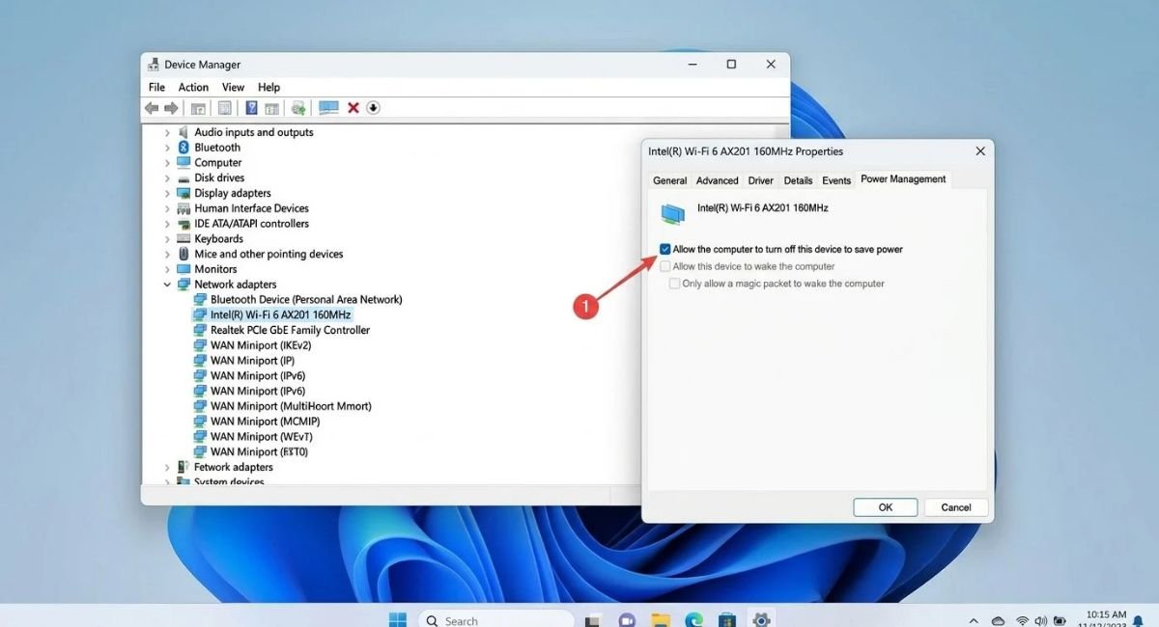Click the Wi-Fi adapter icon in Properties dialog
Screen dimensions: 1159x627
[x=672, y=213]
